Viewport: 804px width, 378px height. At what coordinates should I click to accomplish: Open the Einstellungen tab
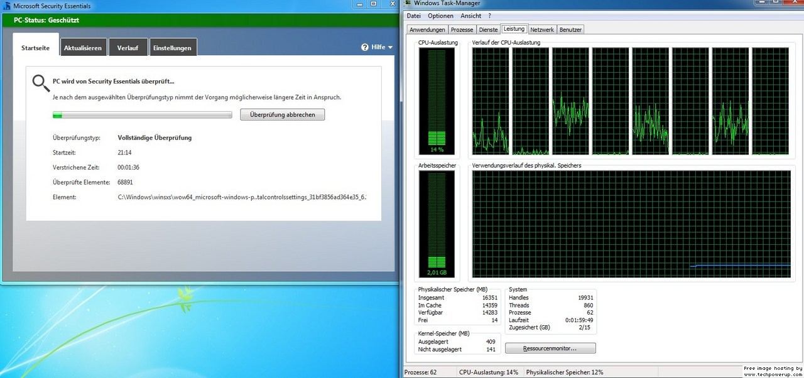172,48
